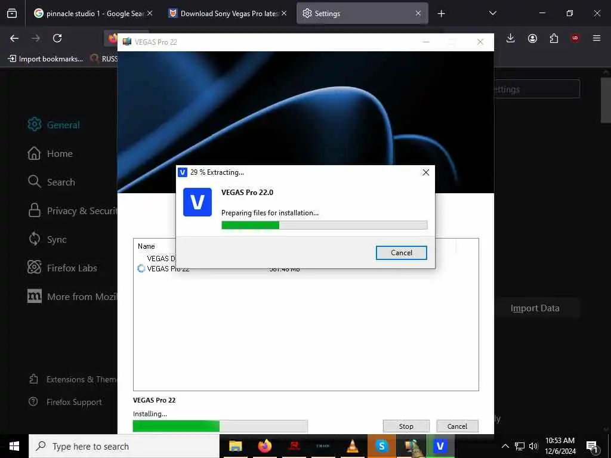Click the Stop button in installer
This screenshot has width=611, height=458.
pyautogui.click(x=406, y=426)
